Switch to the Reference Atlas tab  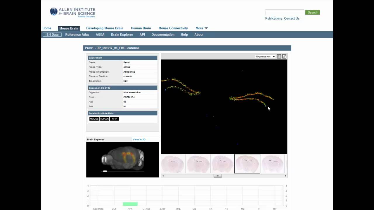point(77,34)
